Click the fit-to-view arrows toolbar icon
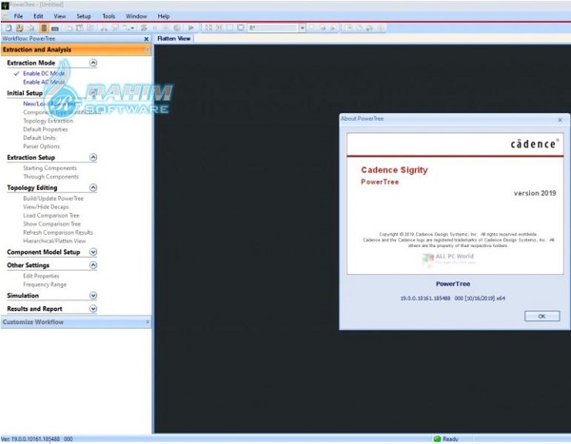Viewport: 571px width, 444px height. click(208, 28)
